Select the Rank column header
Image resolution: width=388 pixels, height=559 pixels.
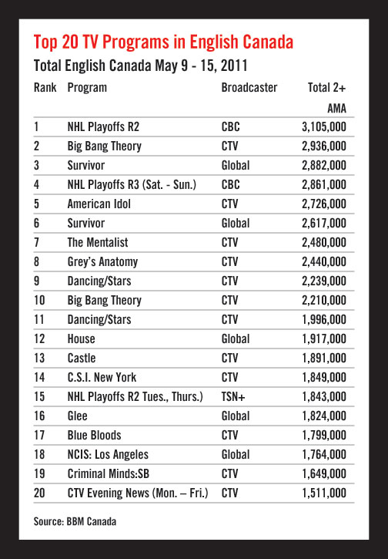45,87
